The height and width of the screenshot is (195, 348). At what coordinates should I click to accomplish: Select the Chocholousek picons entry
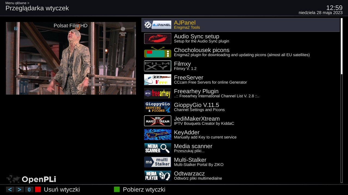click(241, 52)
